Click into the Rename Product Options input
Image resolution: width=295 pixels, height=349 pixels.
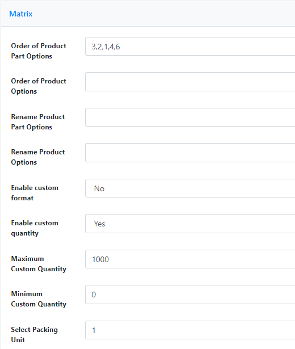[190, 153]
